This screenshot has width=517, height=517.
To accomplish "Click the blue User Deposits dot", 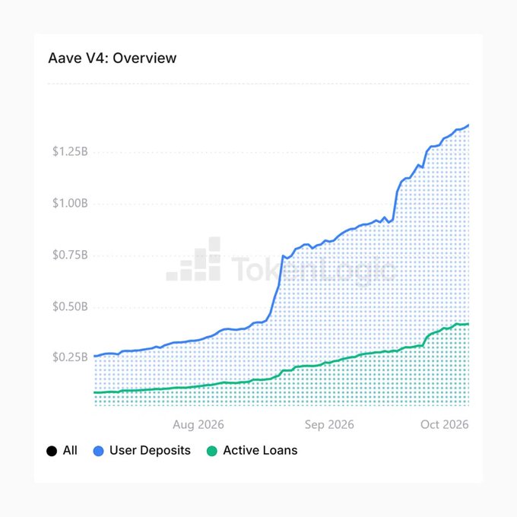I will (99, 451).
